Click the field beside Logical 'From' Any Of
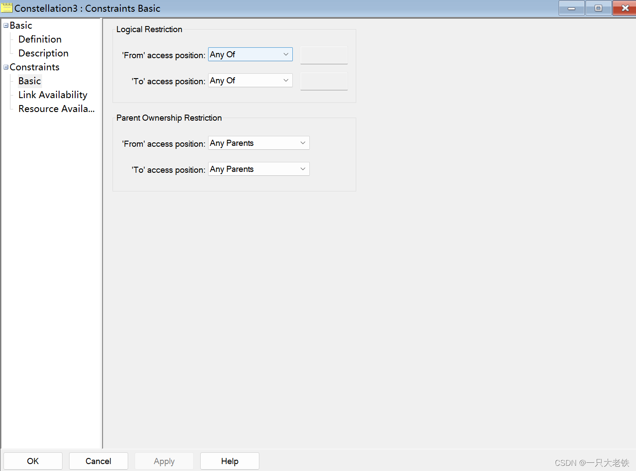The width and height of the screenshot is (636, 471). [324, 55]
